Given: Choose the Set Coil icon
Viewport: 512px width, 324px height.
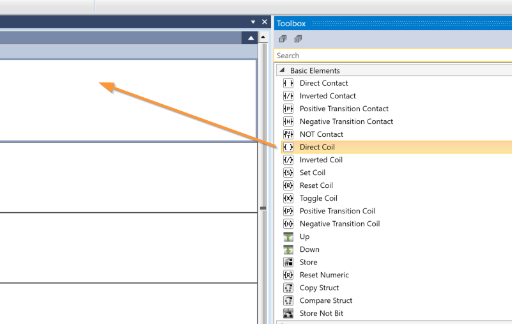Looking at the screenshot, I should pyautogui.click(x=288, y=173).
